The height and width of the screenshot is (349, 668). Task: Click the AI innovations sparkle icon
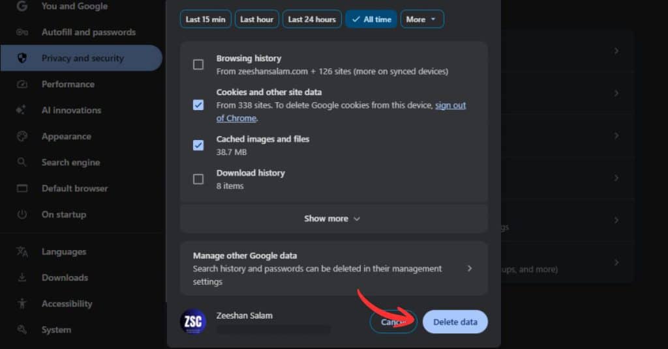22,110
